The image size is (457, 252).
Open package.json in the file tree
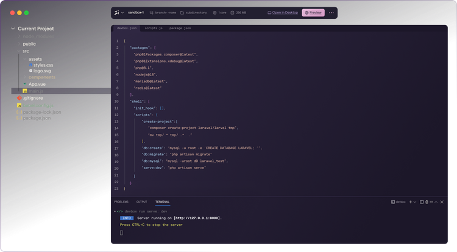pyautogui.click(x=37, y=118)
